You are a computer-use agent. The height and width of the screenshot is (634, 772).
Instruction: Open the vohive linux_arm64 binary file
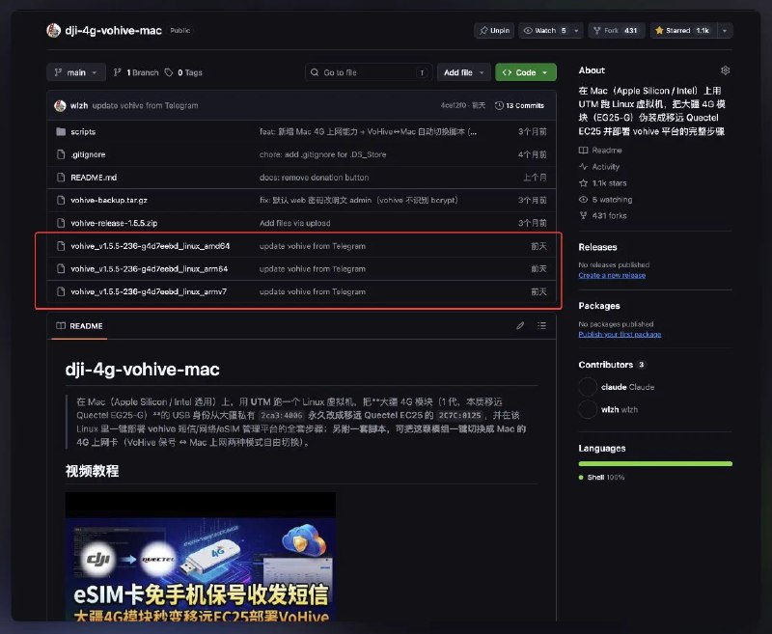coord(150,269)
